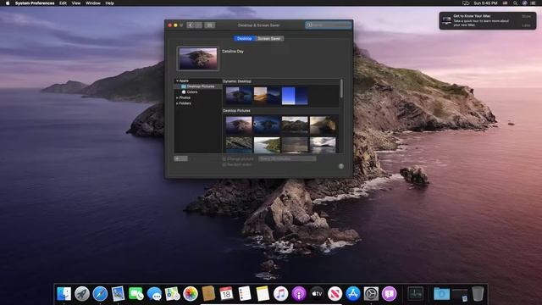Viewport: 542px width, 305px height.
Task: Show all preferences grid button
Action: pyautogui.click(x=209, y=25)
